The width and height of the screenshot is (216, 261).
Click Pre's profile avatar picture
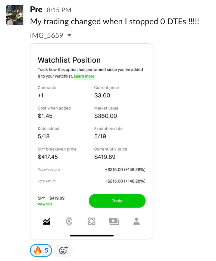pos(13,15)
